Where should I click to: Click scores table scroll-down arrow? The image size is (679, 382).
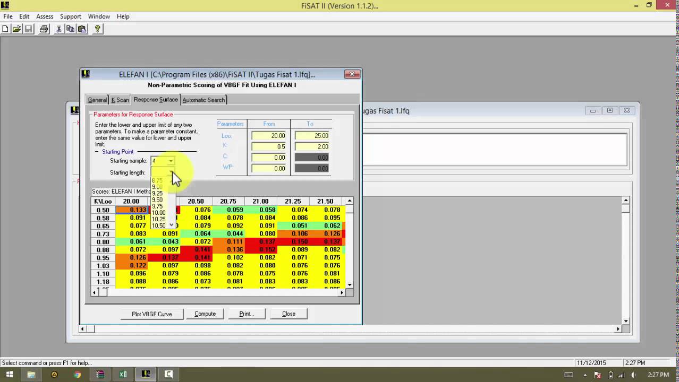coord(349,285)
